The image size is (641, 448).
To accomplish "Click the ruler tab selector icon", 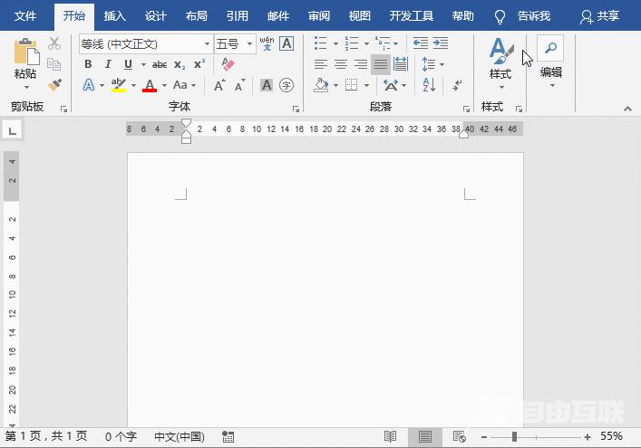I will [13, 130].
